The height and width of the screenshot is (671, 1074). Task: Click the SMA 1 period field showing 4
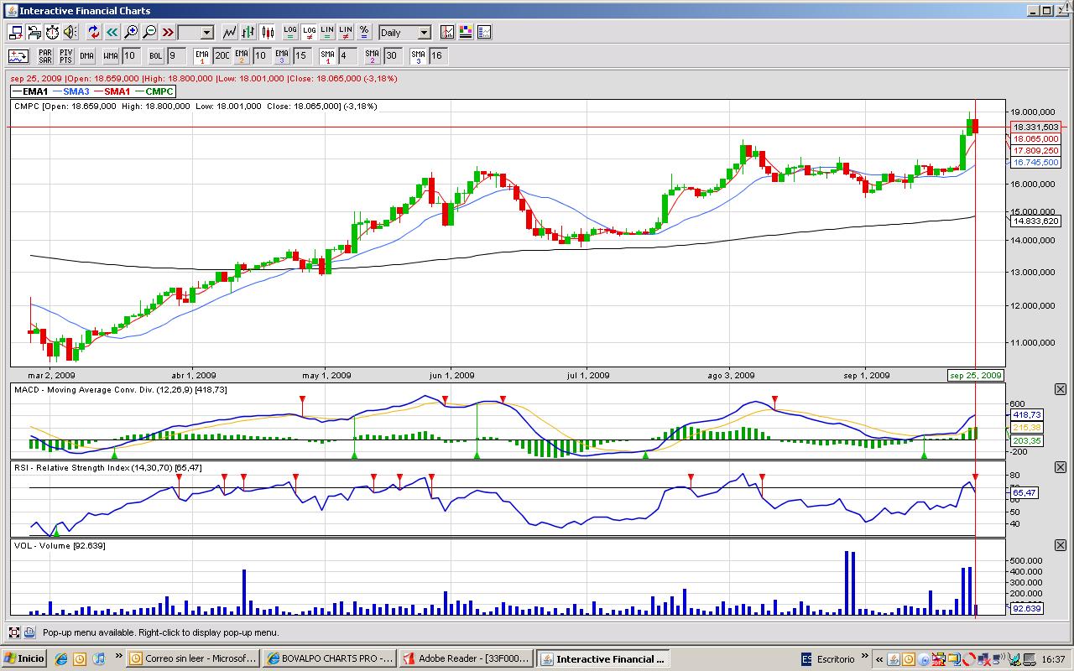coord(347,56)
